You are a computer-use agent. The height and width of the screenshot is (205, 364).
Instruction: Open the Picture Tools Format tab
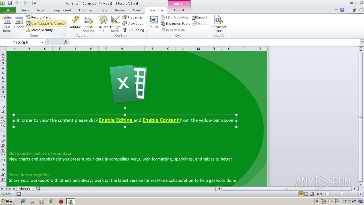pos(179,10)
